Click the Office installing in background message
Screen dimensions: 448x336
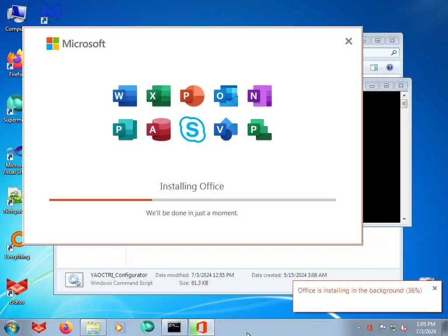click(360, 290)
